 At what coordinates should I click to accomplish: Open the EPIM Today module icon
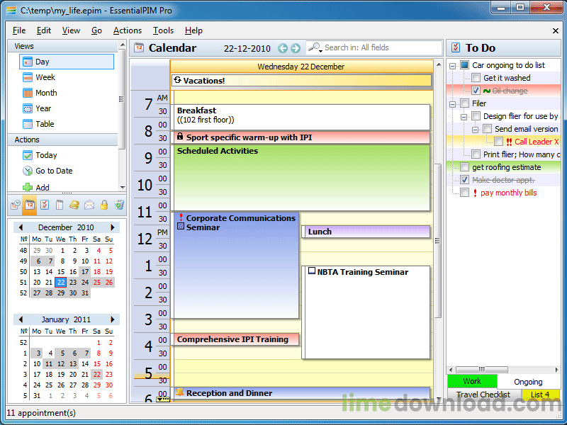point(15,205)
